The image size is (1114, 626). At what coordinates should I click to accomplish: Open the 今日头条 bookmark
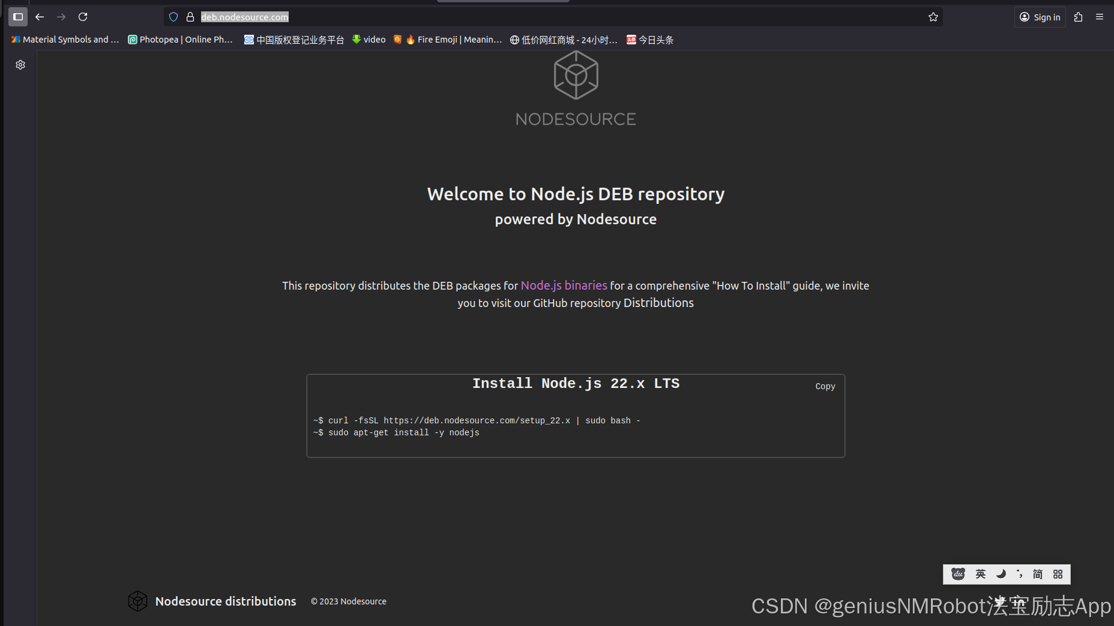coord(650,40)
